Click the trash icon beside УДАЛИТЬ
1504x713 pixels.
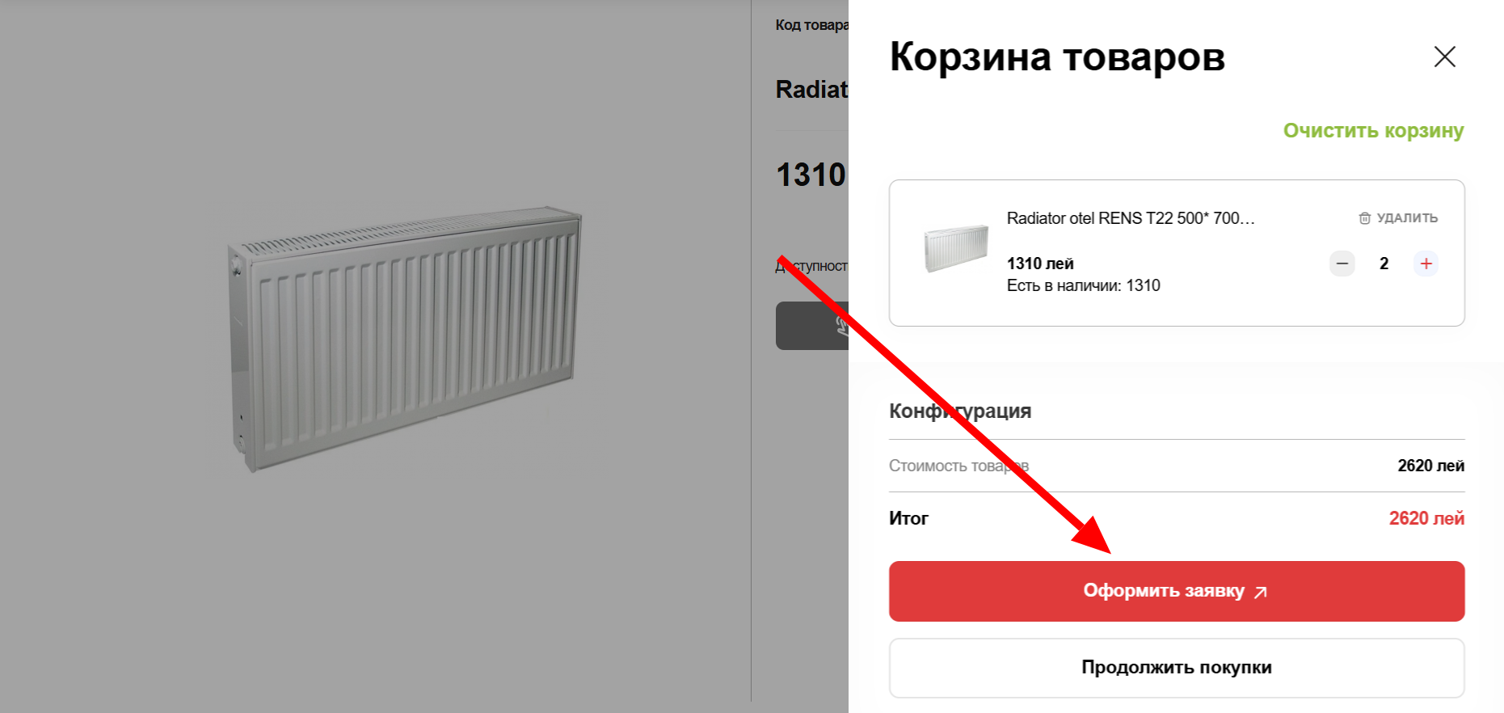pos(1364,218)
